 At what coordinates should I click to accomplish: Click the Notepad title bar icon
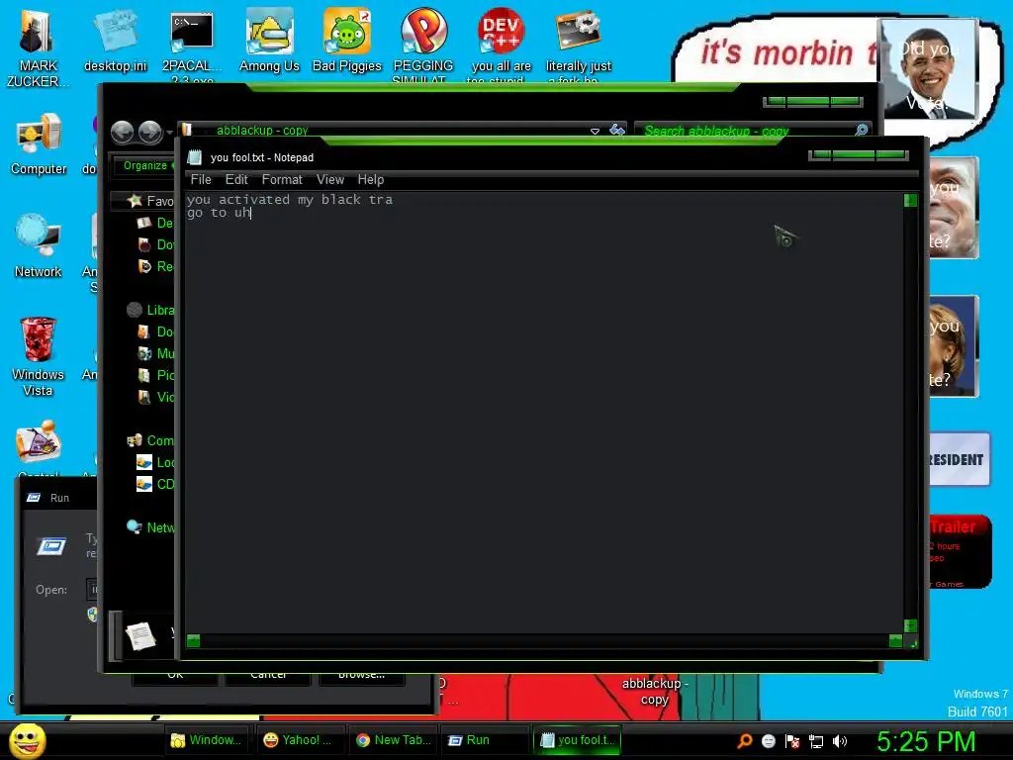click(195, 157)
